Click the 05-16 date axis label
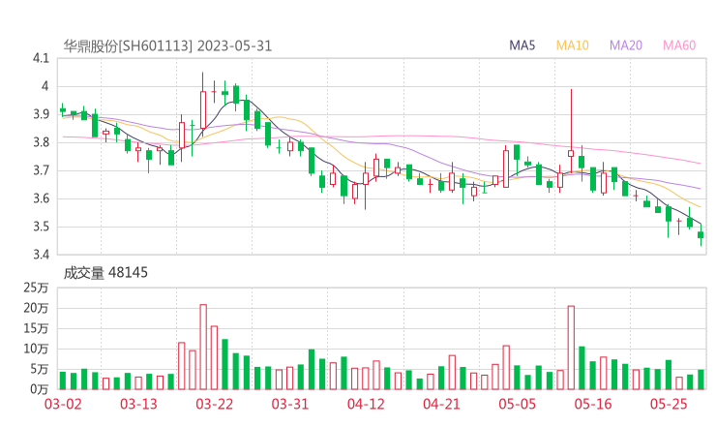Image resolution: width=716 pixels, height=426 pixels. 593,404
